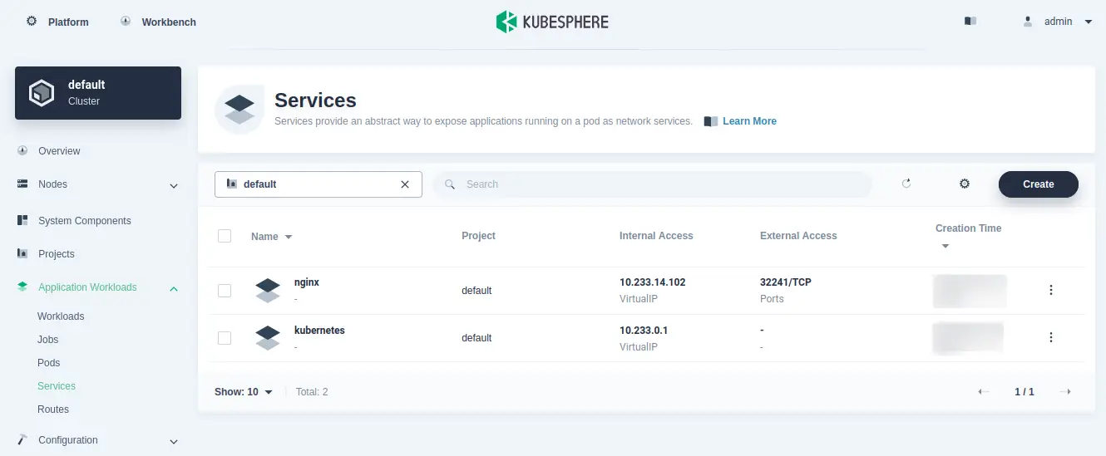
Task: Open the kubernetes service name link
Action: [319, 331]
